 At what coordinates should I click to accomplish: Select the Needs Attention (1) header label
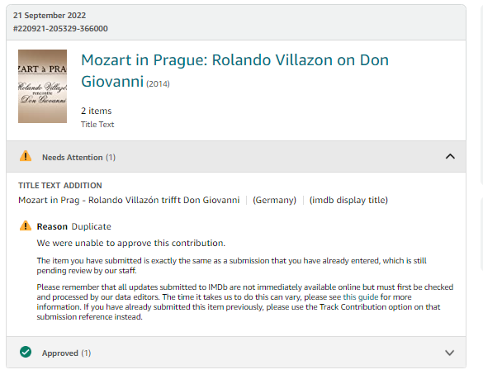pos(79,158)
